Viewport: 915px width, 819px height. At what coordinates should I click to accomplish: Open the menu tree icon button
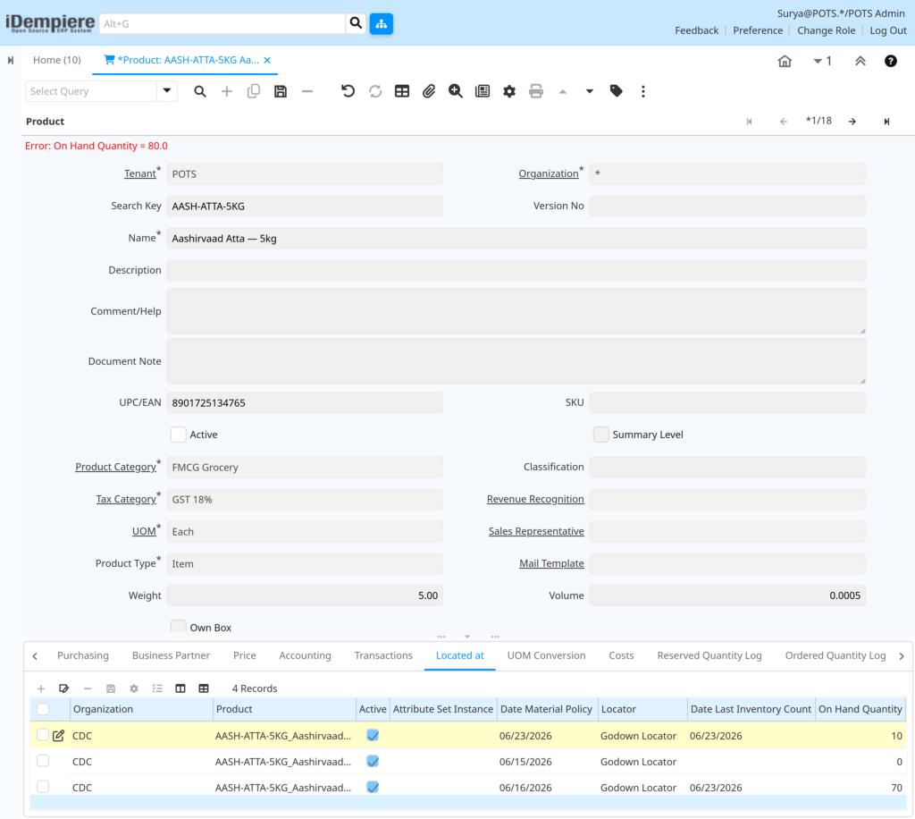pos(381,23)
